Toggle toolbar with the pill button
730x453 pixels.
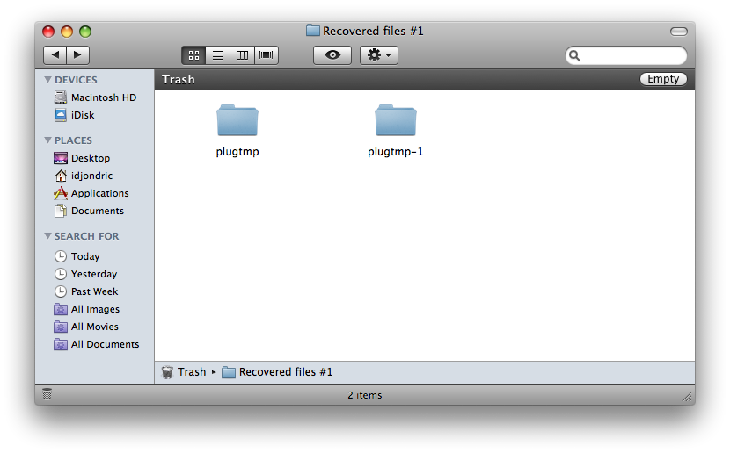pos(679,32)
